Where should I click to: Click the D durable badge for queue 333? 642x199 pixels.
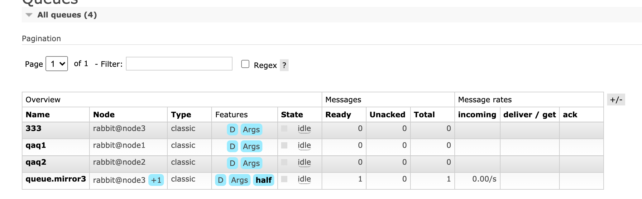point(232,129)
